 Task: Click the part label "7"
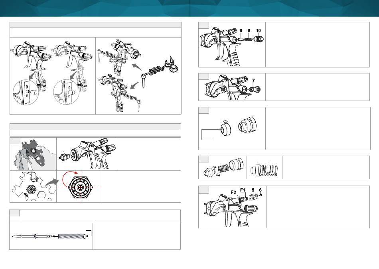[253, 81]
